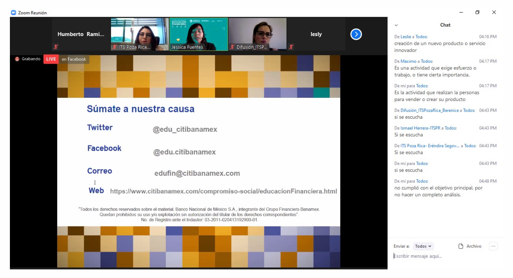
Task: Click muted mic icon on Difusión_ITSP video
Action: (x=232, y=47)
